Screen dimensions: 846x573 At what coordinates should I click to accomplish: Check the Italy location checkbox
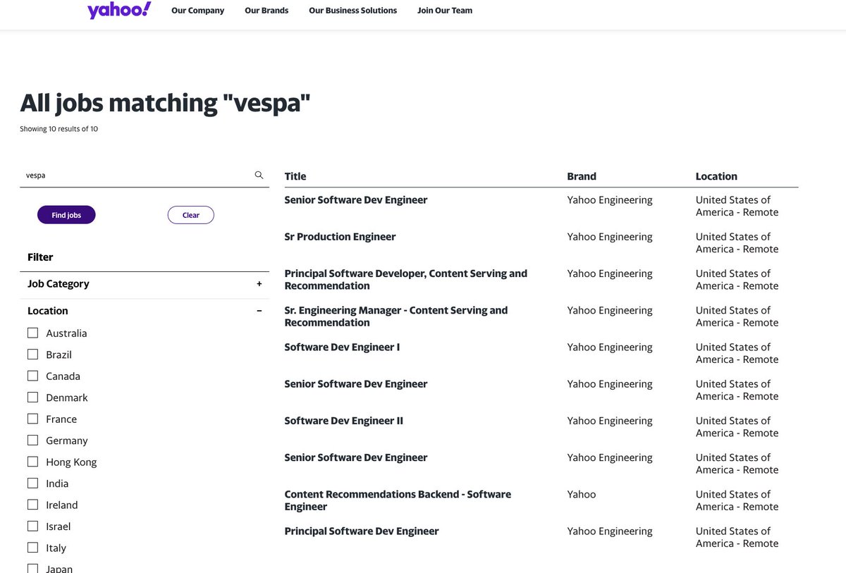click(x=32, y=548)
